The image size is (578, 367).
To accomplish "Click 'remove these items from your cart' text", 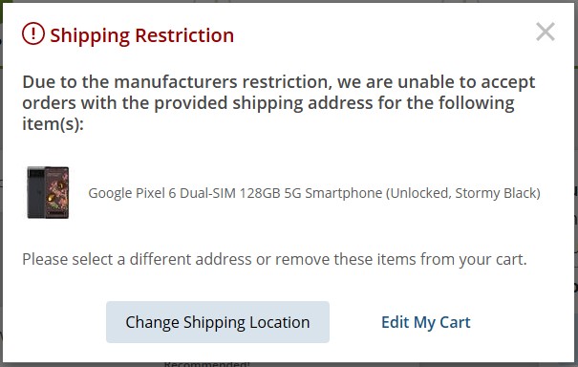I will (x=401, y=259).
